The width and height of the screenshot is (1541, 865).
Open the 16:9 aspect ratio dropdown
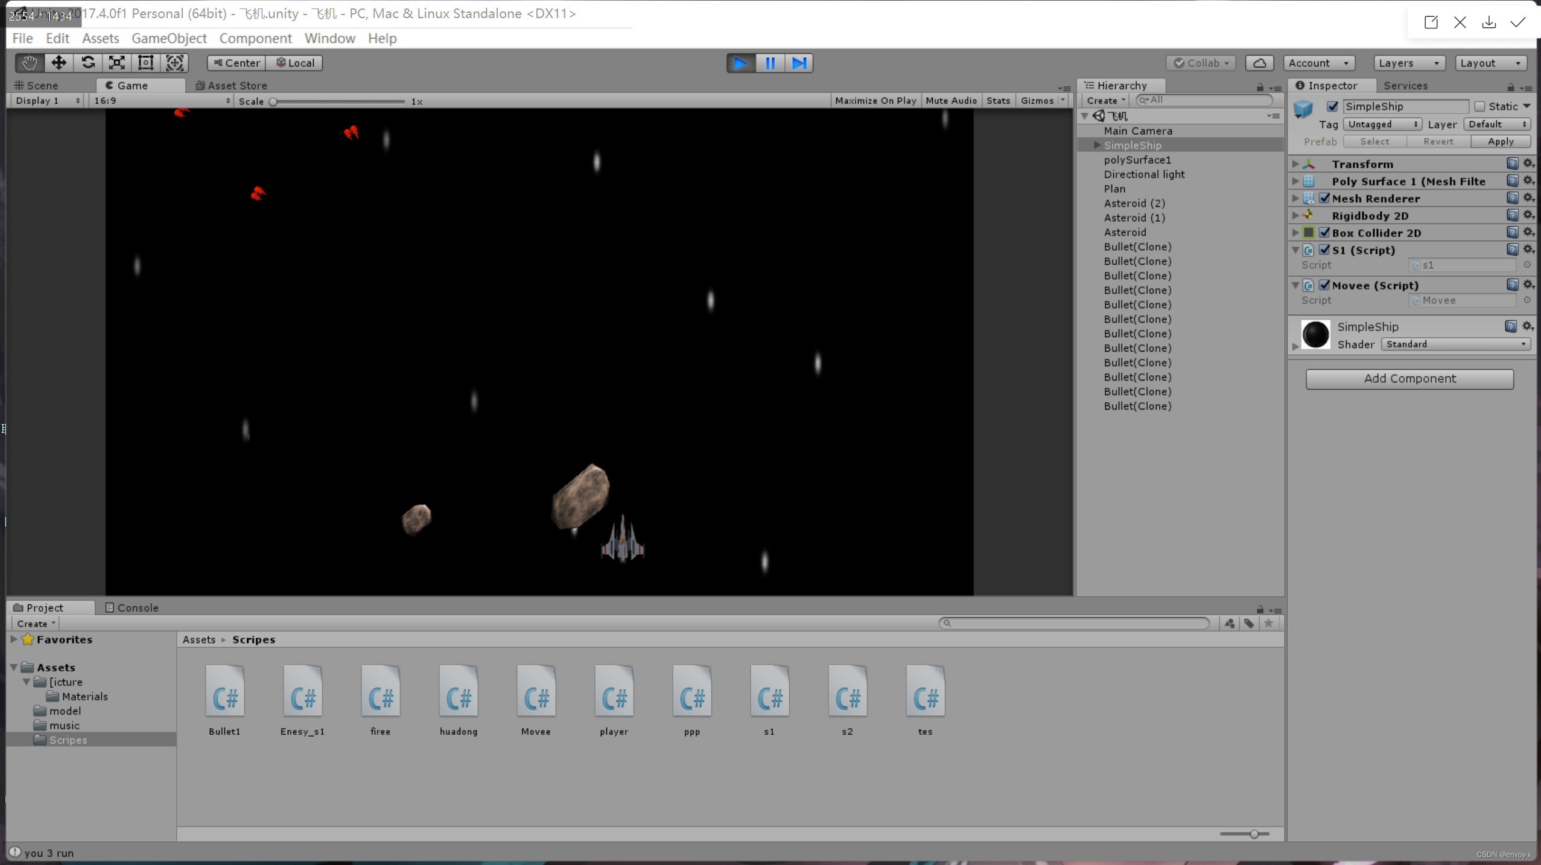[161, 101]
